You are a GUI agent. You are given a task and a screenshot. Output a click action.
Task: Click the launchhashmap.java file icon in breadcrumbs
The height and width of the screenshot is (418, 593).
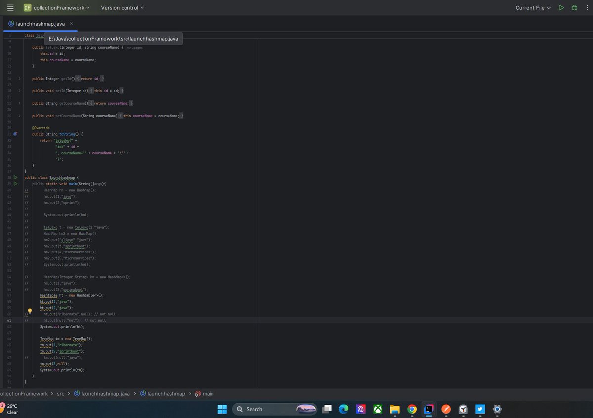point(77,394)
